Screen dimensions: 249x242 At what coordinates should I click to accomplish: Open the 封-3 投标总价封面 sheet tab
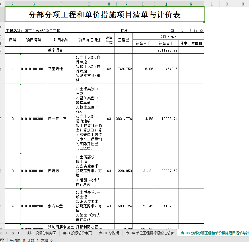[x=42, y=233]
